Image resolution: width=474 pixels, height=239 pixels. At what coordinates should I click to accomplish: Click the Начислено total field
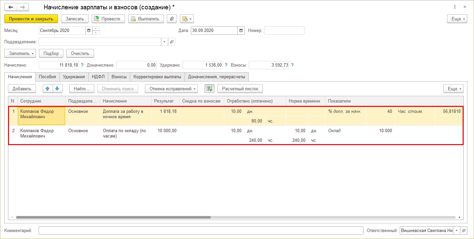(x=59, y=65)
